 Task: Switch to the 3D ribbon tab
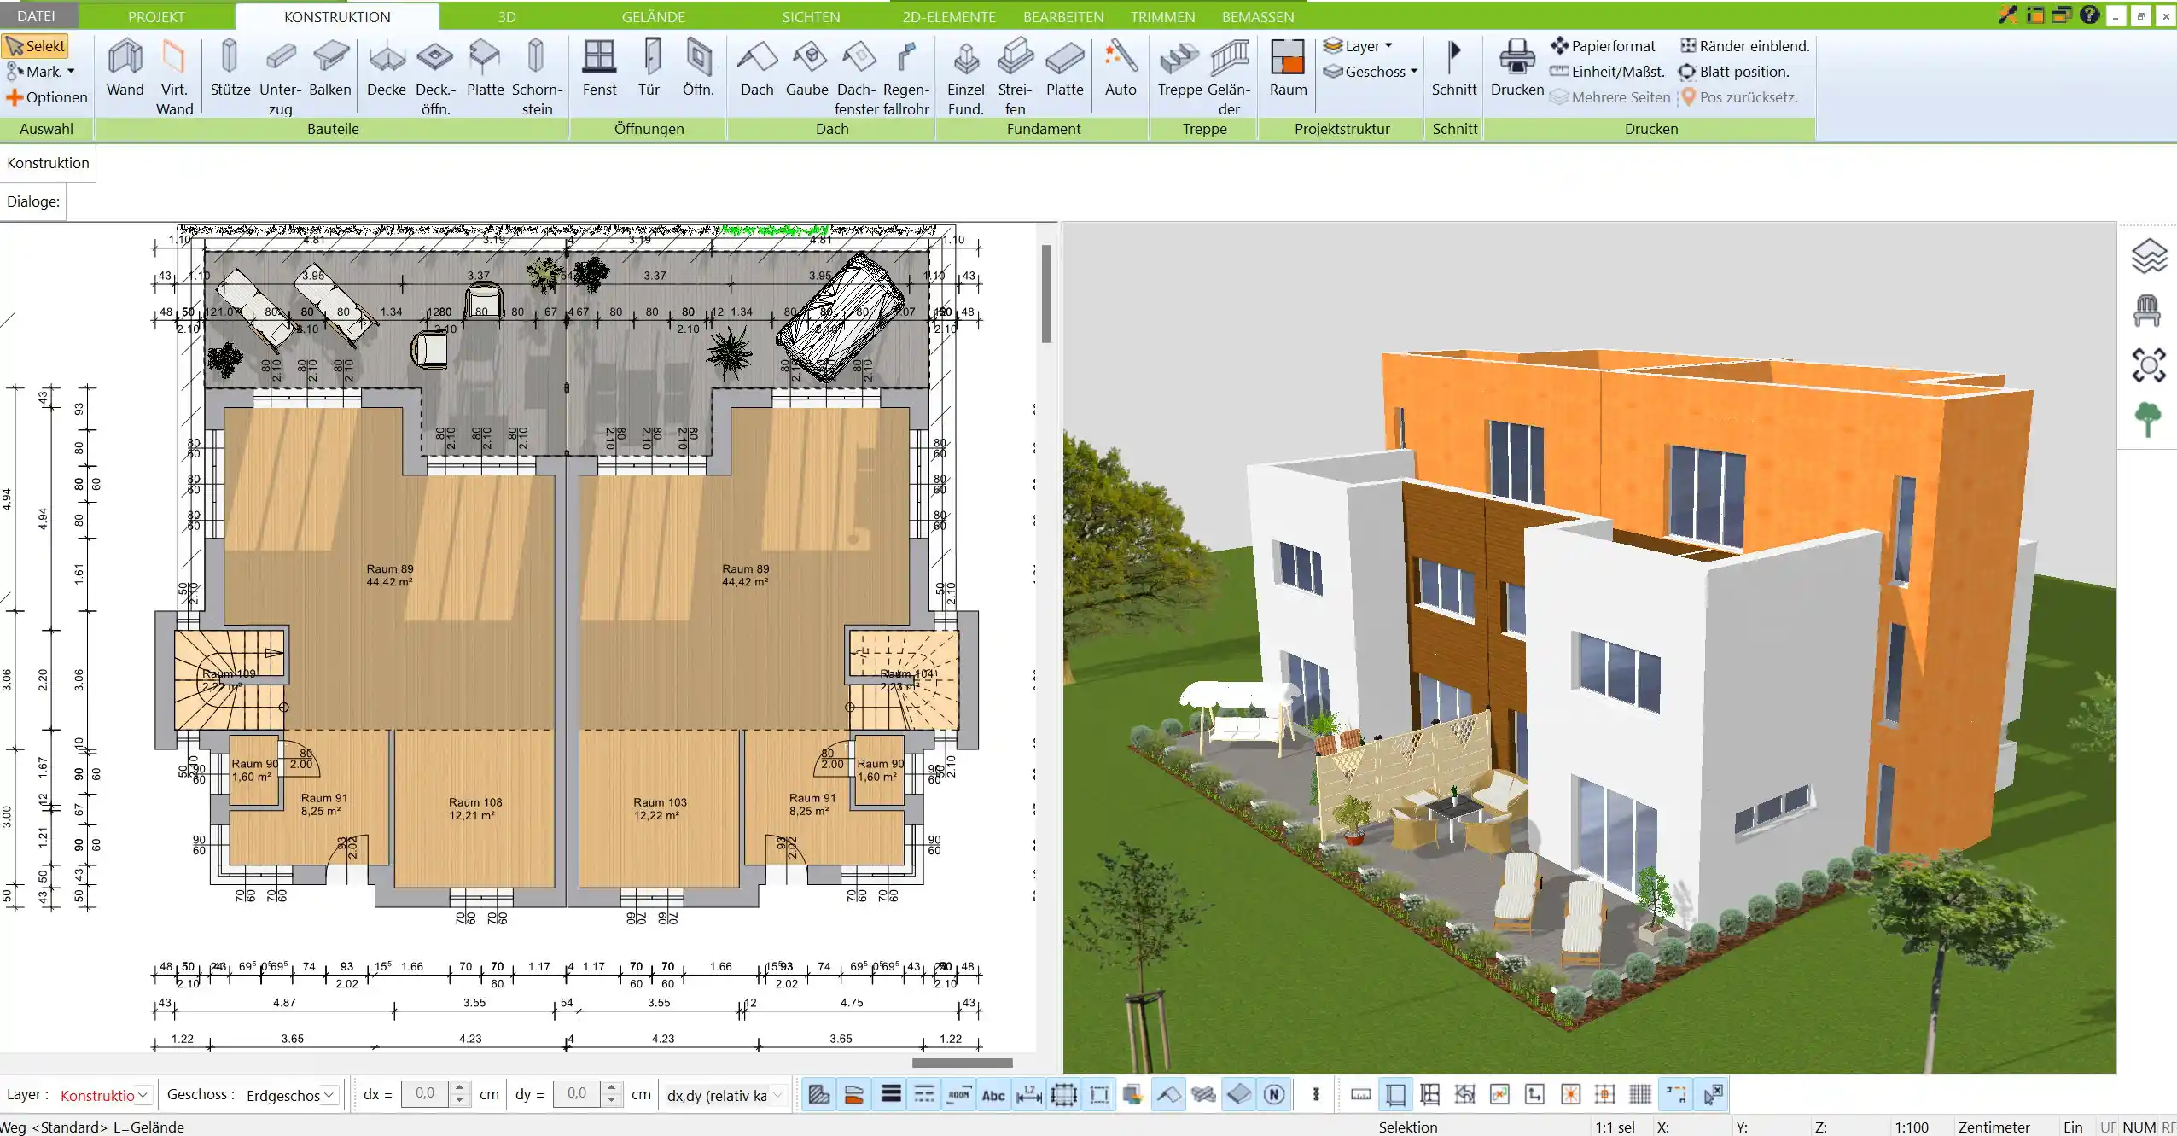(507, 16)
